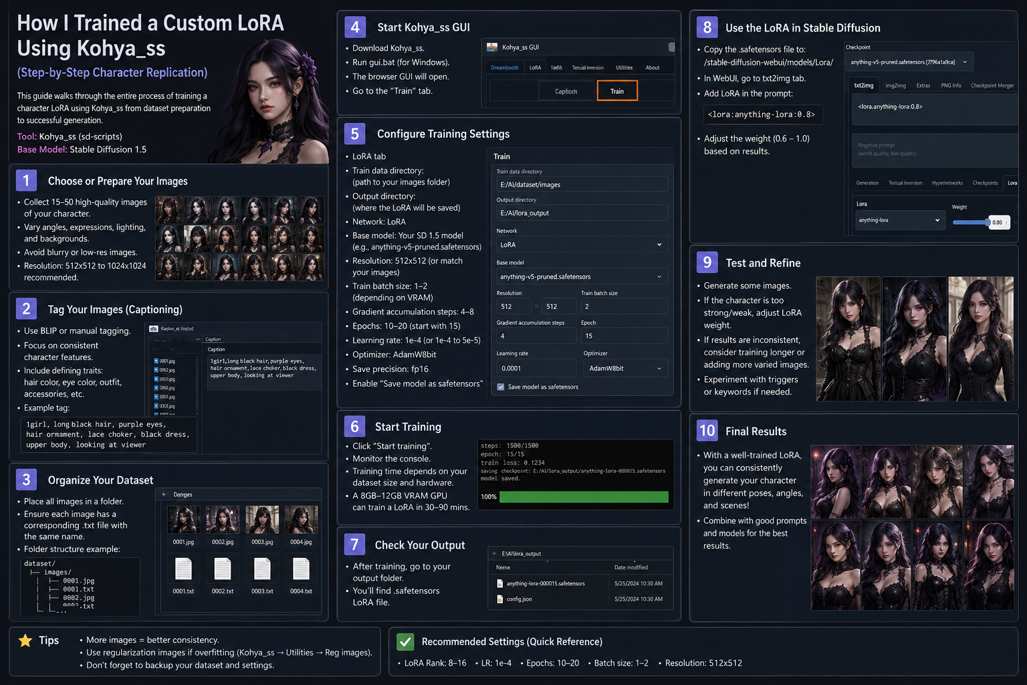Image resolution: width=1027 pixels, height=685 pixels.
Task: Open the Checkpoint Merger tab
Action: [992, 86]
